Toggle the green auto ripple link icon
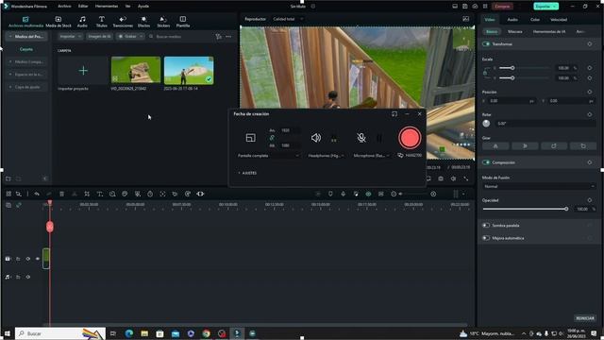604x340 pixels. point(368,194)
